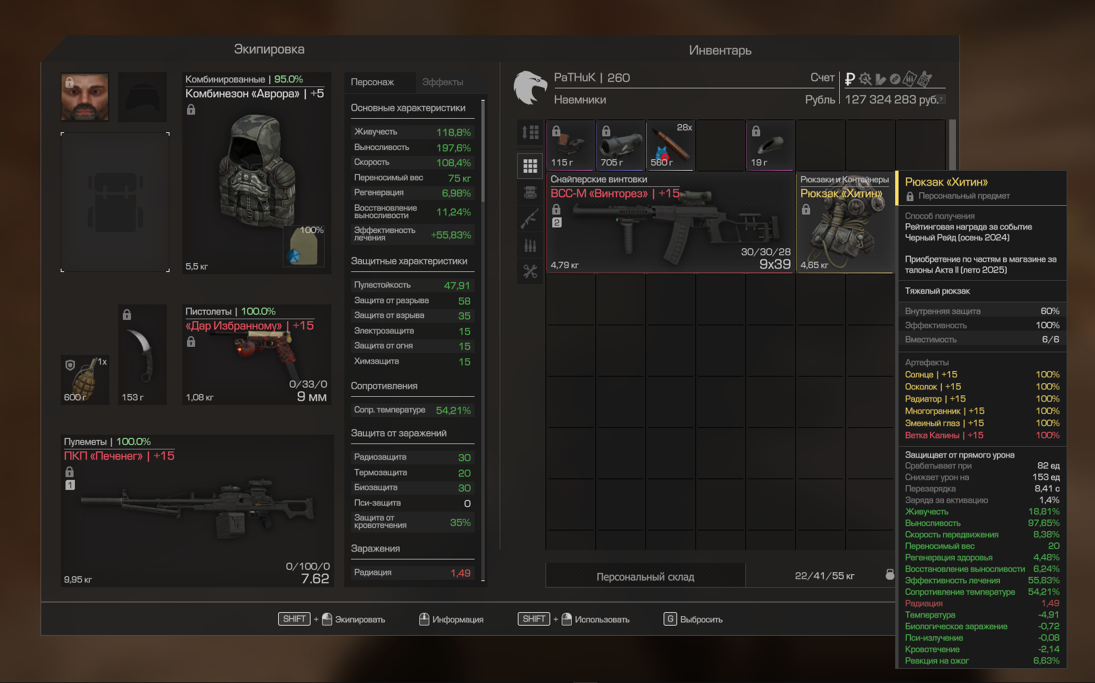Click the weight icon next to 22/41/55 кг
The image size is (1095, 683).
tap(890, 574)
